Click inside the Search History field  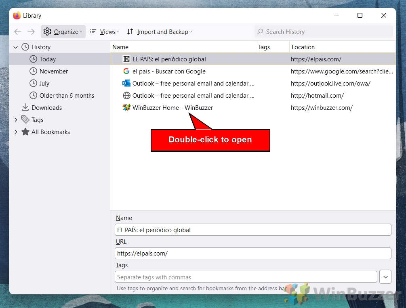click(323, 31)
